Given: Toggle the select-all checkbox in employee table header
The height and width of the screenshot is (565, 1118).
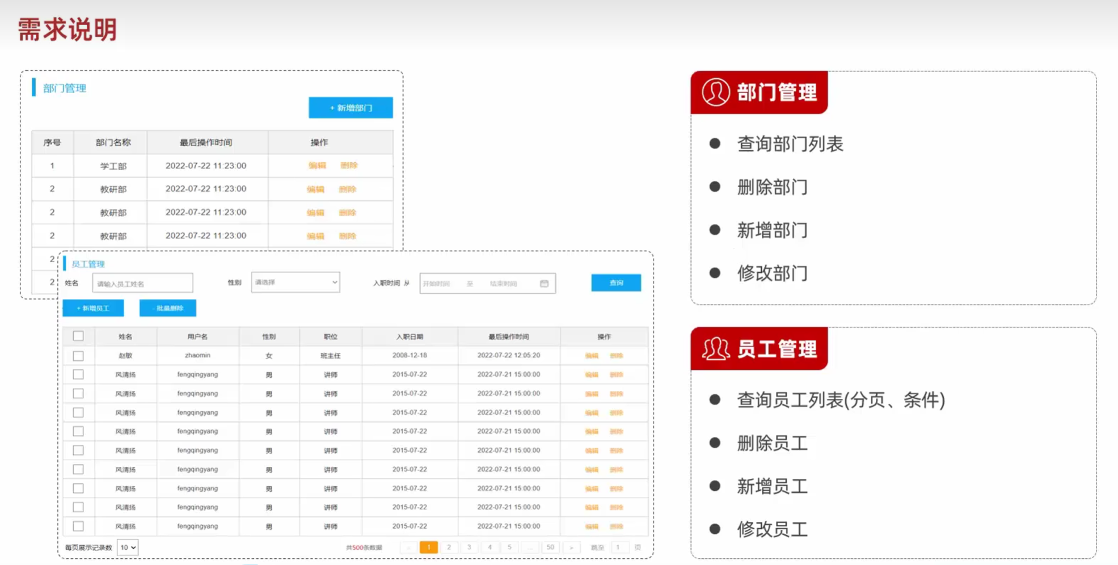Looking at the screenshot, I should point(78,336).
